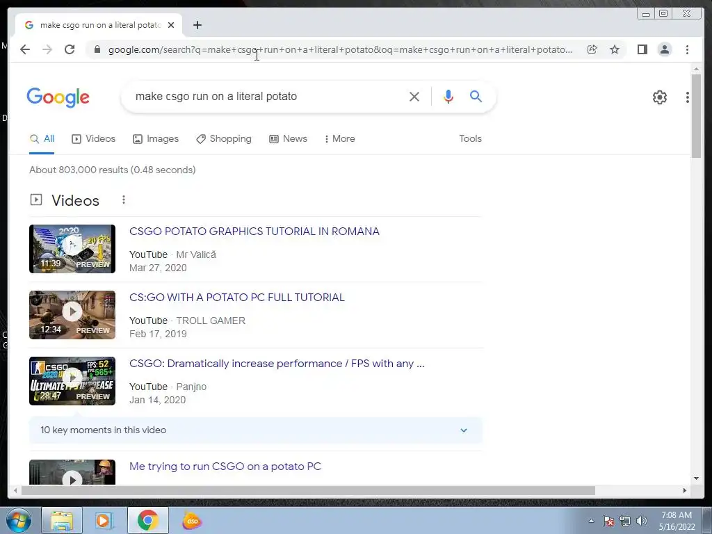Open Chrome's three-dot menu
This screenshot has width=712, height=534.
(687, 49)
